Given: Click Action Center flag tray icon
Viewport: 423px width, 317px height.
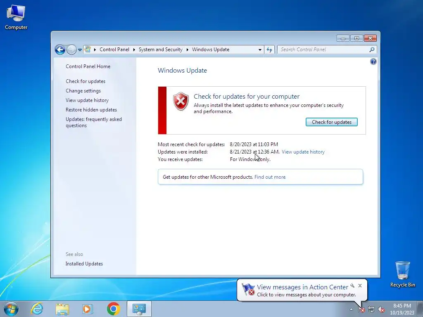Looking at the screenshot, I should coord(361,310).
